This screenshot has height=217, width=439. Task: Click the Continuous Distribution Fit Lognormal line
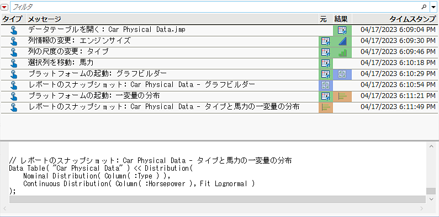point(139,184)
